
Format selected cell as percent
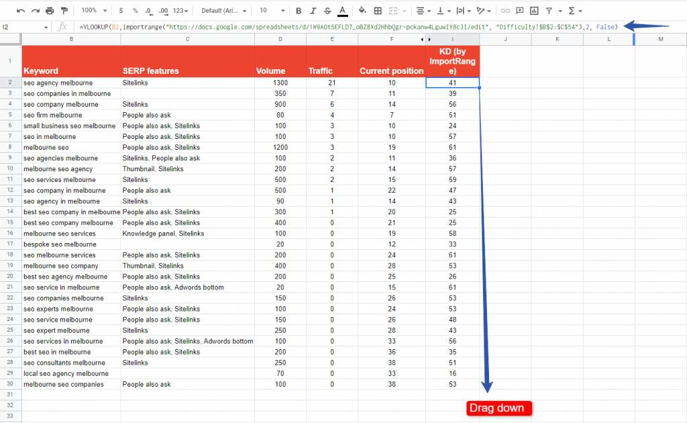coord(135,11)
